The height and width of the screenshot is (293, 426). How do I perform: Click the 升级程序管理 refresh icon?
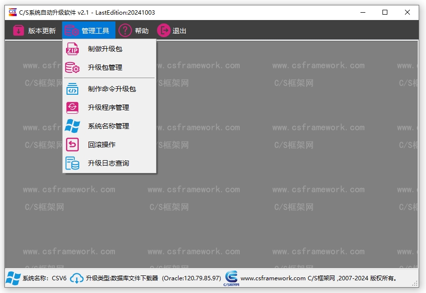[x=72, y=107]
